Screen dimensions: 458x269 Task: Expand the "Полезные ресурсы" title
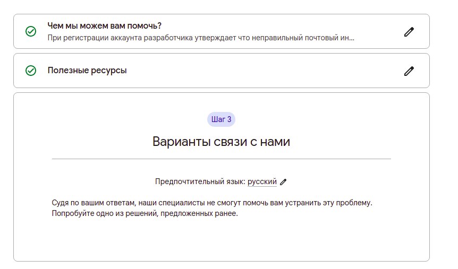tap(87, 71)
